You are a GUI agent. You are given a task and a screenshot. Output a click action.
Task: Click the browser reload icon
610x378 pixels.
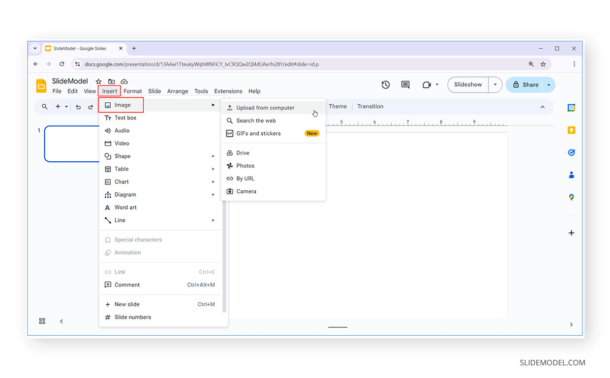tap(62, 64)
